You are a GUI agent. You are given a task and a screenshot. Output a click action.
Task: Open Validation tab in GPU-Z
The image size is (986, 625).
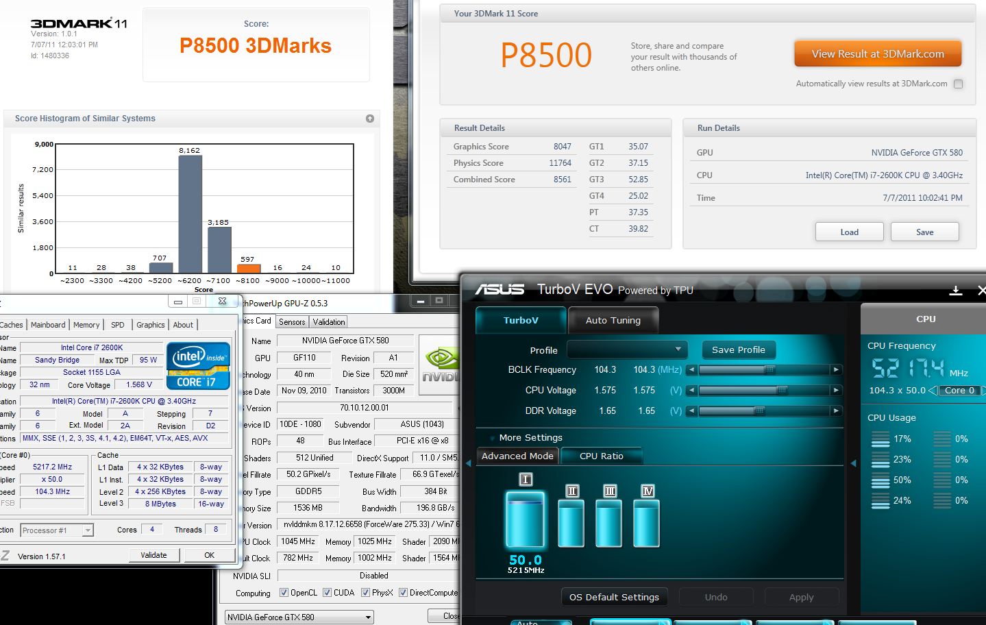pos(329,322)
